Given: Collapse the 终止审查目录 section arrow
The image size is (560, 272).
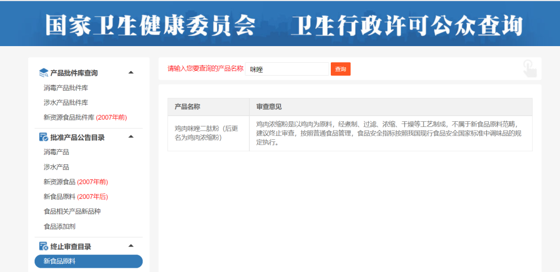Looking at the screenshot, I should [x=131, y=246].
